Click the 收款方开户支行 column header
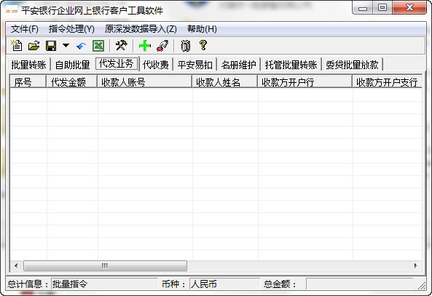 pyautogui.click(x=387, y=82)
